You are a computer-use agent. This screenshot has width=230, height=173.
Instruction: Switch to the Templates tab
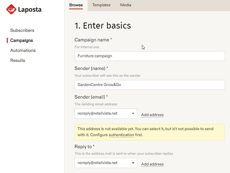click(x=101, y=5)
